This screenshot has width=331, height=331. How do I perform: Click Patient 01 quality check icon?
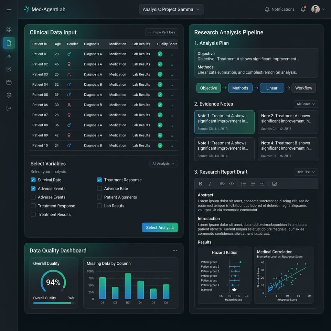pos(160,54)
